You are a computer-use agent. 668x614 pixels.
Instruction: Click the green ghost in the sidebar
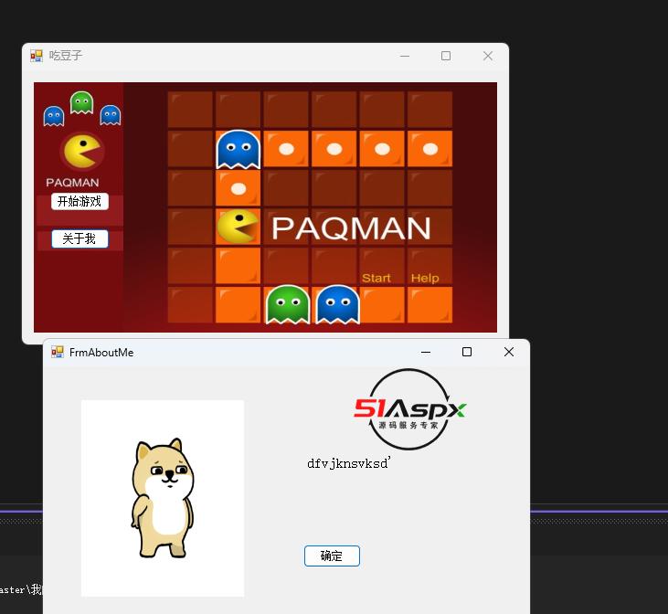point(82,102)
